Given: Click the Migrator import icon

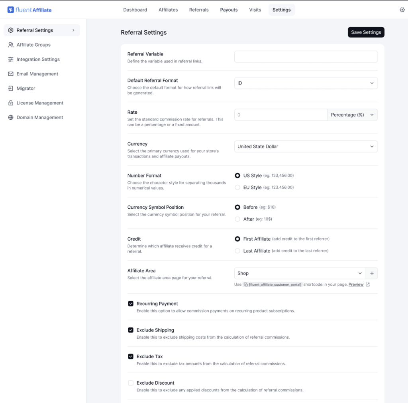Looking at the screenshot, I should point(11,88).
